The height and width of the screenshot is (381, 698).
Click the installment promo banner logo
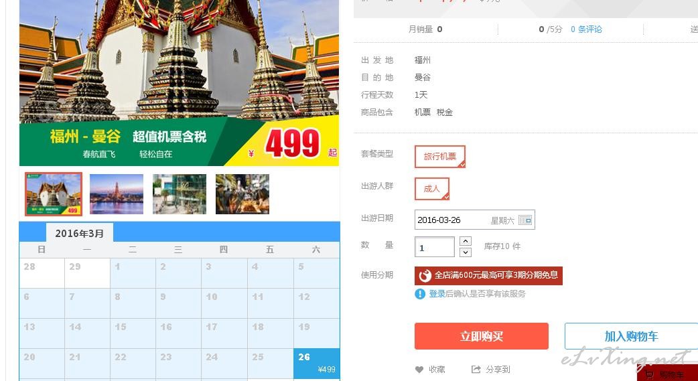coord(425,275)
